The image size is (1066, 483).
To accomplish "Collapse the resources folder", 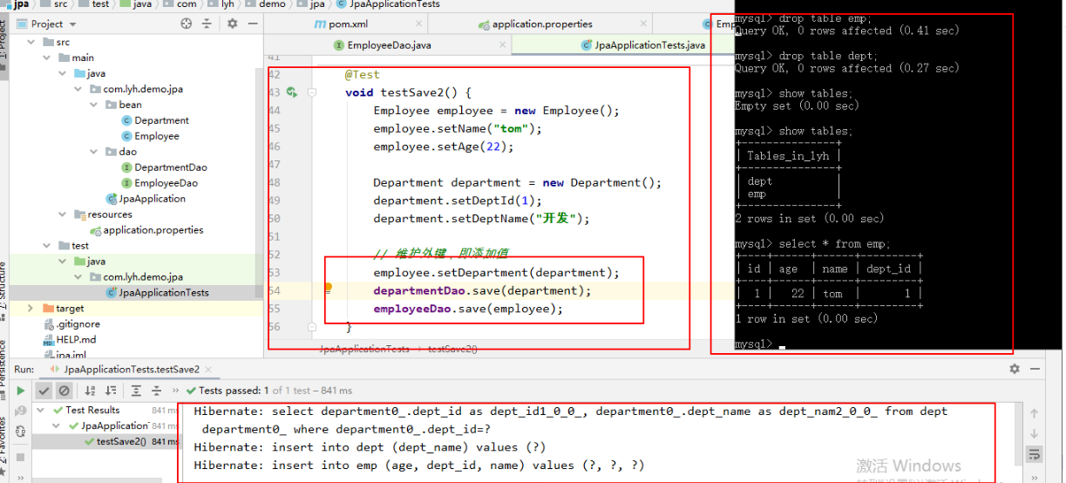I will coord(63,214).
